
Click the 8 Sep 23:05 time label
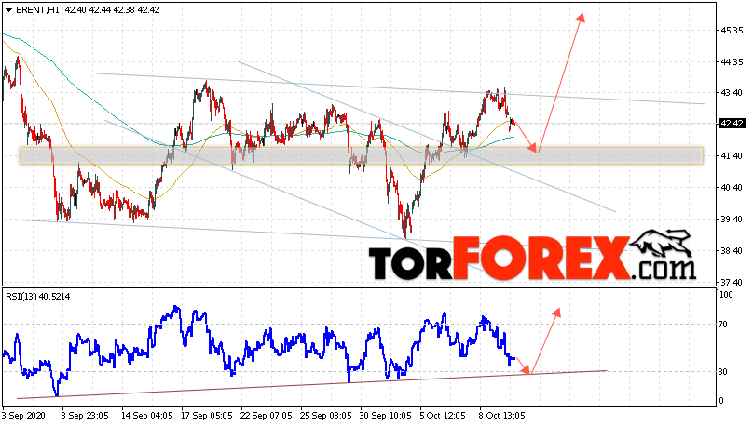click(x=84, y=416)
